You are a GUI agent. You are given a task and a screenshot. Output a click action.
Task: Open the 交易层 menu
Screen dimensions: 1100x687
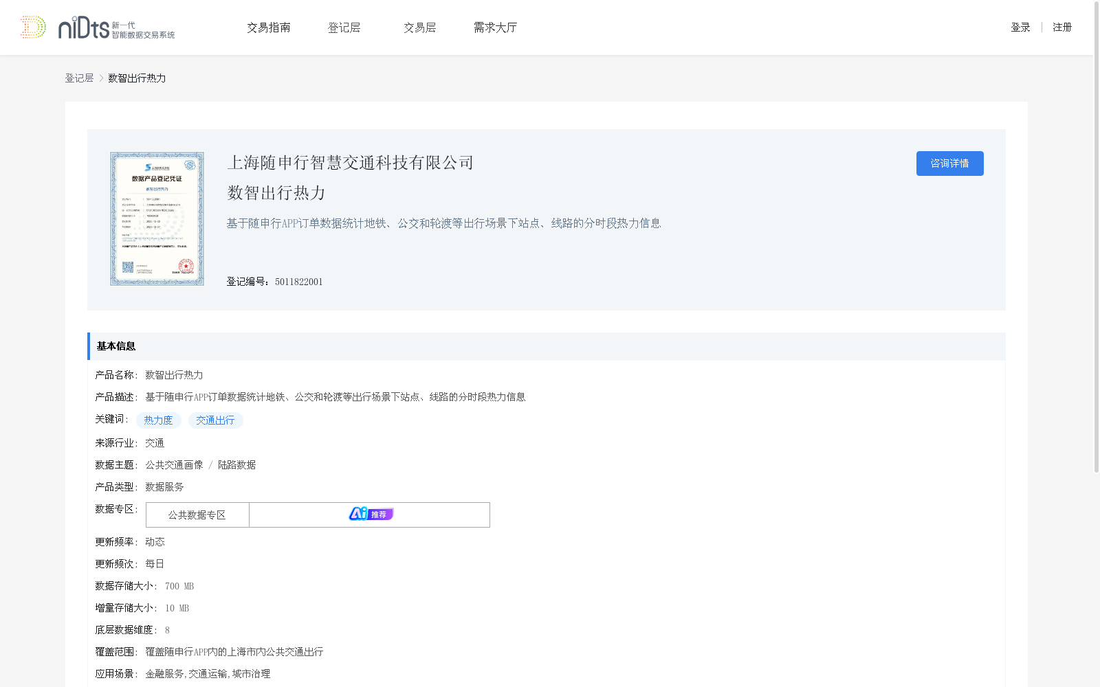[x=420, y=27]
